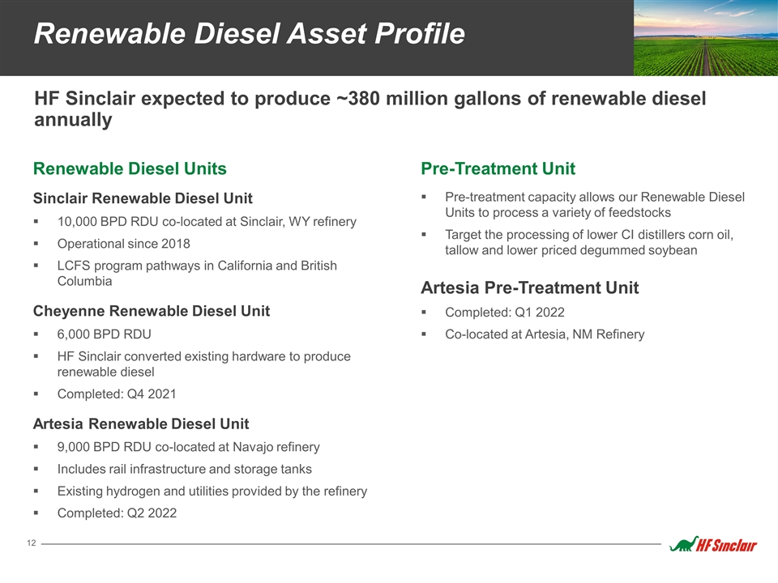Click the '~380 million gallons' headline sentence
Viewport: 778px width, 583px height.
(370, 109)
